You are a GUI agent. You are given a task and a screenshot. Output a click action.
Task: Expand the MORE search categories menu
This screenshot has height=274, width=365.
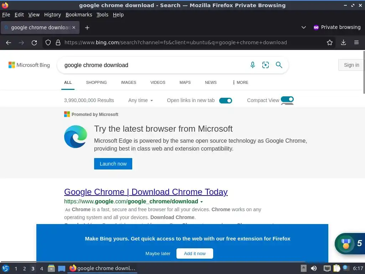click(x=240, y=82)
